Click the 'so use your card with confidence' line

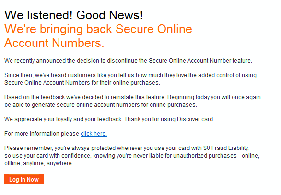tap(132, 156)
